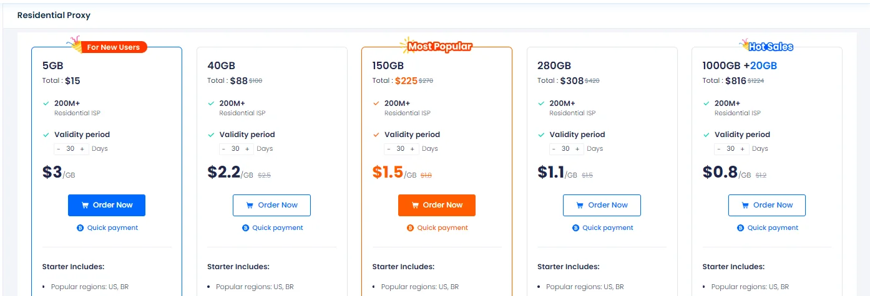Click the cart icon in 280GB Order button
The height and width of the screenshot is (296, 870).
pos(580,205)
